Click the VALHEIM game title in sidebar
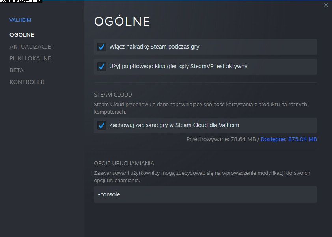The image size is (332, 237). coord(20,20)
